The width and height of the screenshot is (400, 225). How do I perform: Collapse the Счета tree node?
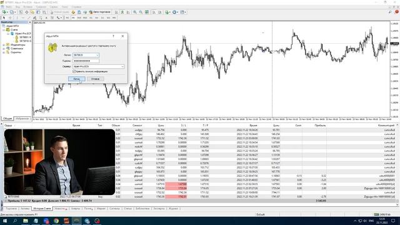pos(4,30)
